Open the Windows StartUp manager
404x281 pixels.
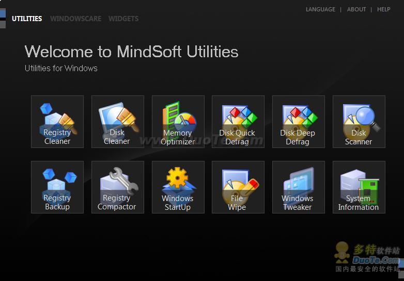tap(178, 187)
